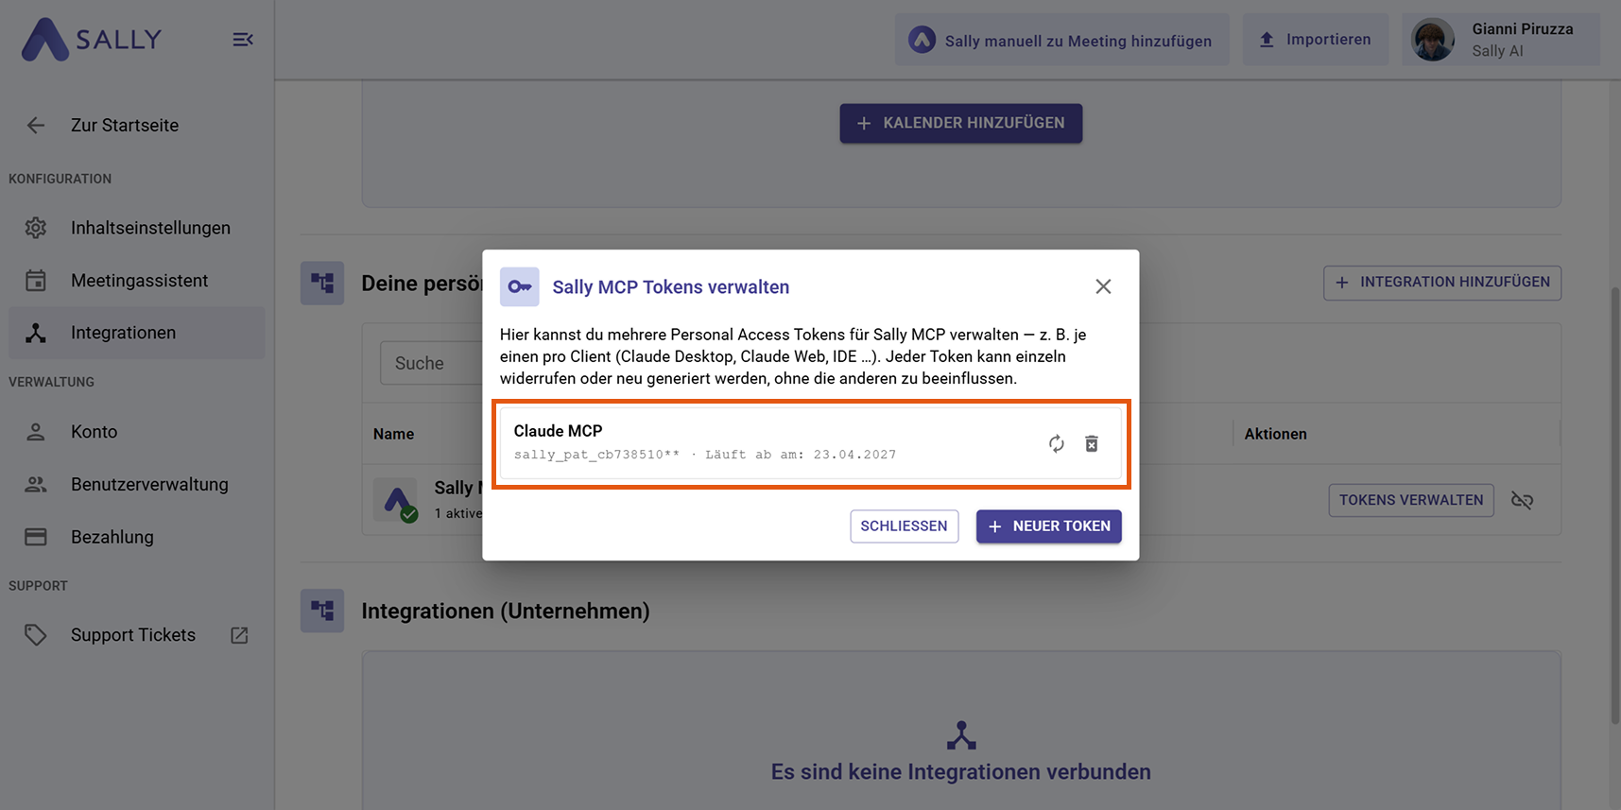
Task: Create a new token with Neuer Token
Action: click(x=1048, y=526)
